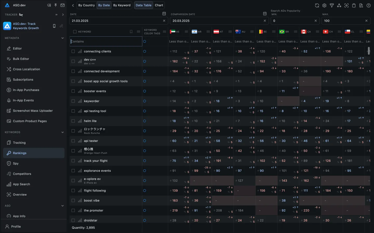374x233 pixels.
Task: Select all with the Keyword header checkbox
Action: pyautogui.click(x=75, y=32)
